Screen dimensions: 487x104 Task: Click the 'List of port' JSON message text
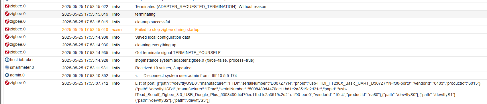coord(308,92)
